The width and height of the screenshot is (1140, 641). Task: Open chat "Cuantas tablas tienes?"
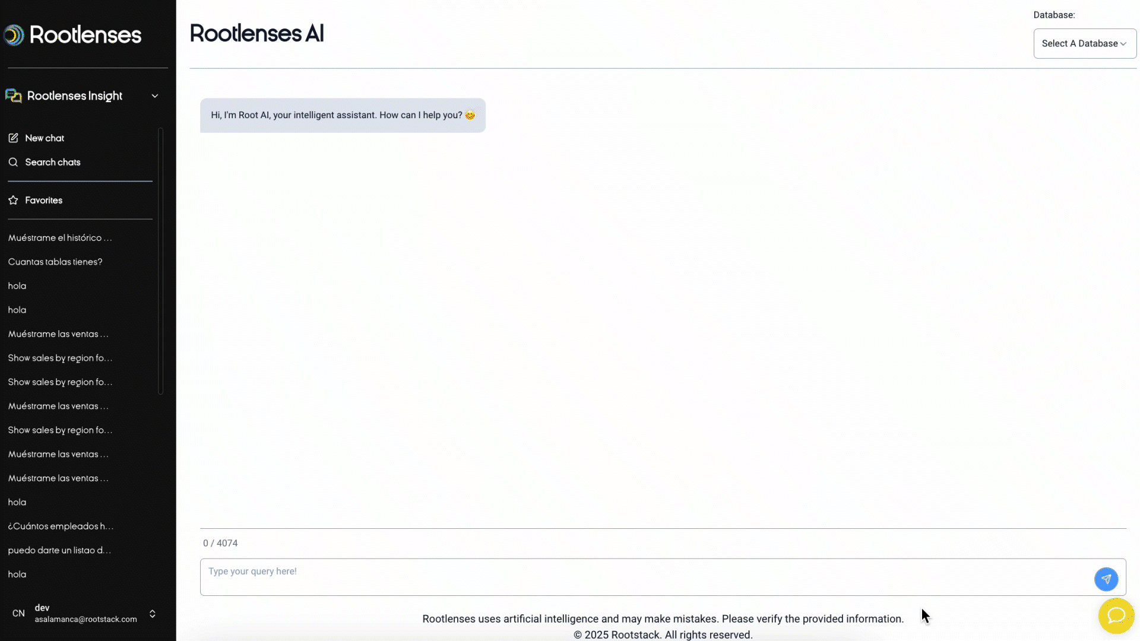pos(55,262)
